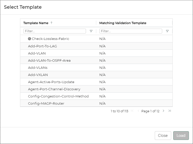Focus the Template Name filter field
The image size is (193, 144).
pyautogui.click(x=54, y=31)
